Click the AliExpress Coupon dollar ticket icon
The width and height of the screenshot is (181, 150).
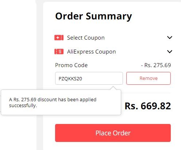click(x=59, y=51)
